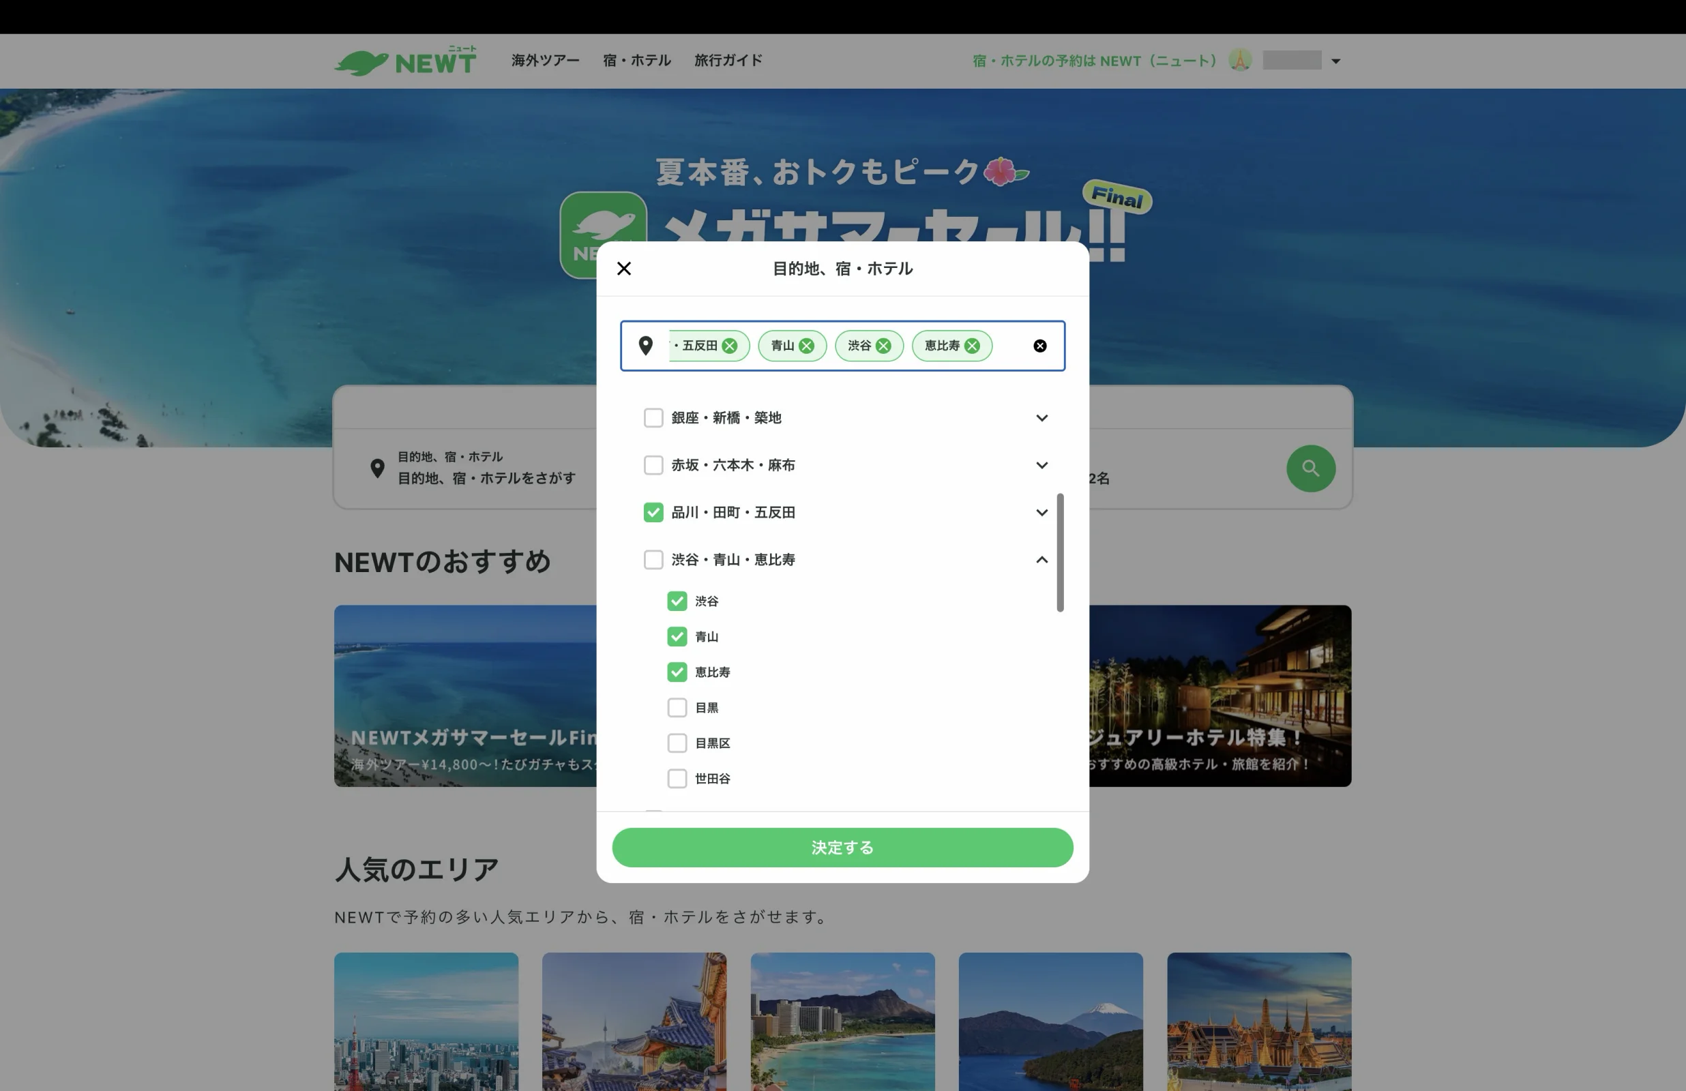The width and height of the screenshot is (1686, 1091).
Task: Open the Korean palace area thumbnail
Action: point(634,1021)
